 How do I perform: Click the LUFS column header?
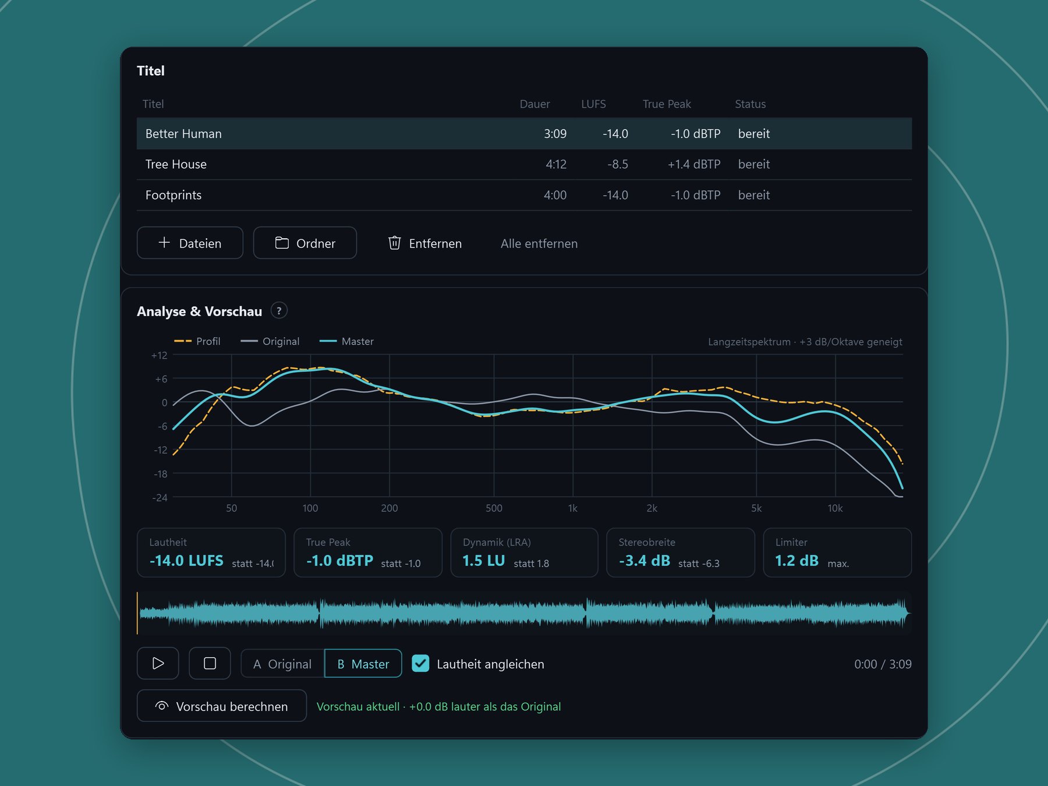click(593, 104)
